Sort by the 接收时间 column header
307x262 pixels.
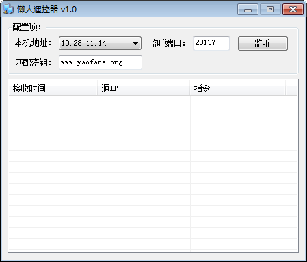pos(53,88)
